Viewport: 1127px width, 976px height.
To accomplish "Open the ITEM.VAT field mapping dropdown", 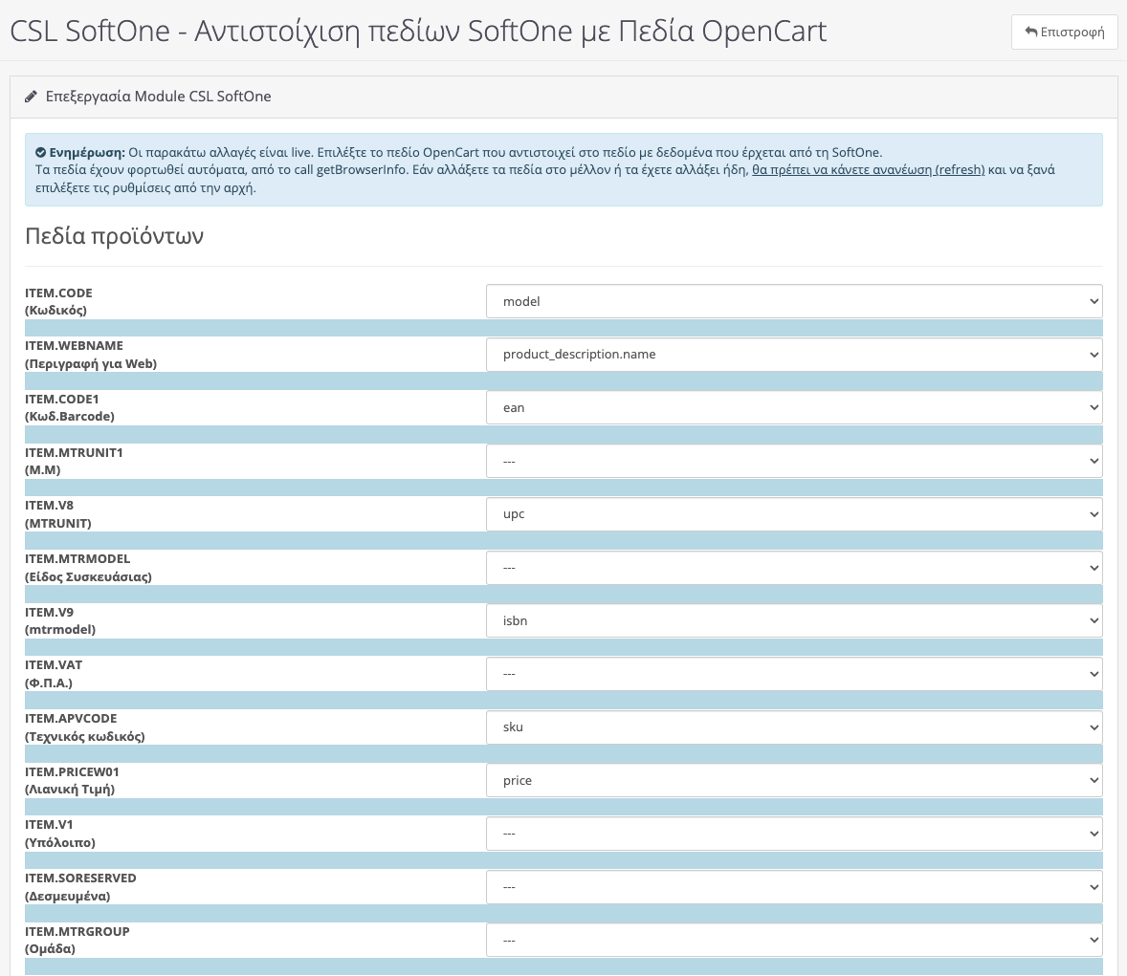I will [794, 674].
